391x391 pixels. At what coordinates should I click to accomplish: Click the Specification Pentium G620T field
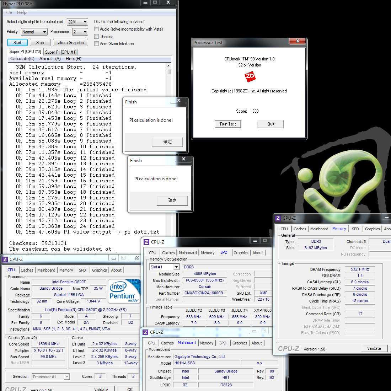pyautogui.click(x=86, y=310)
